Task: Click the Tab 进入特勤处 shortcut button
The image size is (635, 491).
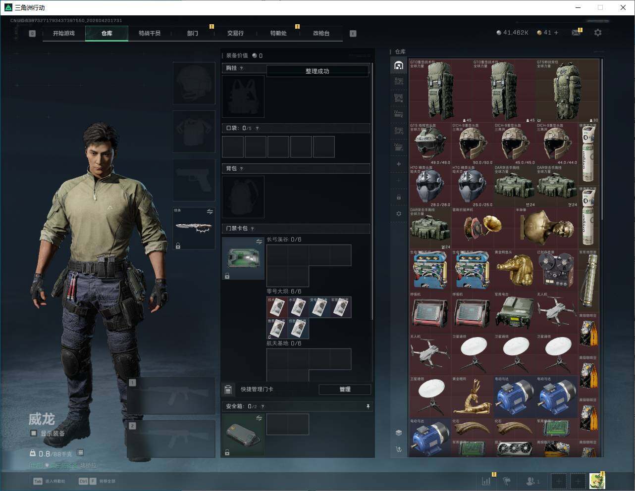Action: tap(49, 481)
